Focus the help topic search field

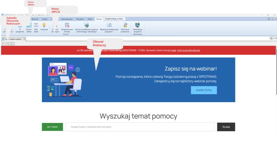140,127
